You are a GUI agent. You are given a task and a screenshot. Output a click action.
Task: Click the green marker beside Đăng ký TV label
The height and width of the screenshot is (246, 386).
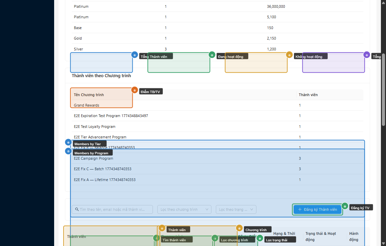(x=345, y=206)
